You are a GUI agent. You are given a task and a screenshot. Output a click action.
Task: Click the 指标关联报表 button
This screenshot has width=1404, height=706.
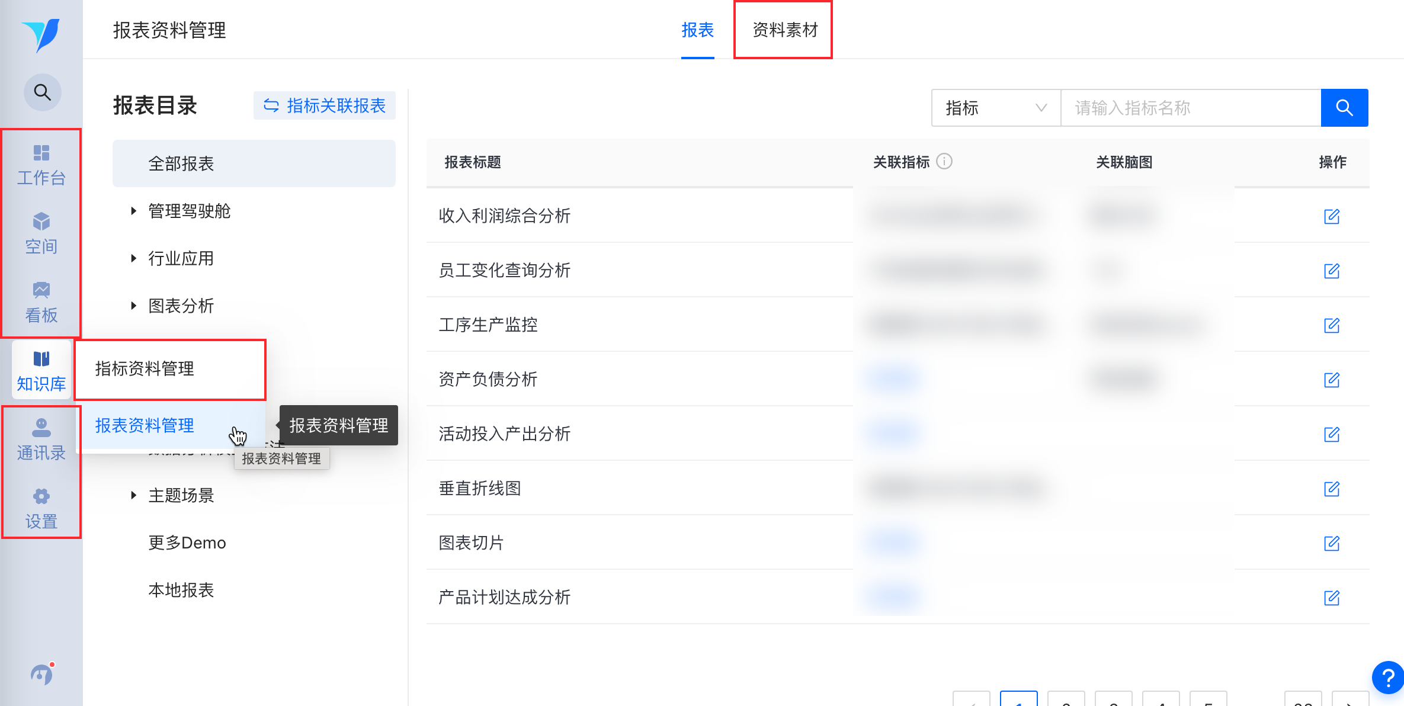tap(325, 105)
